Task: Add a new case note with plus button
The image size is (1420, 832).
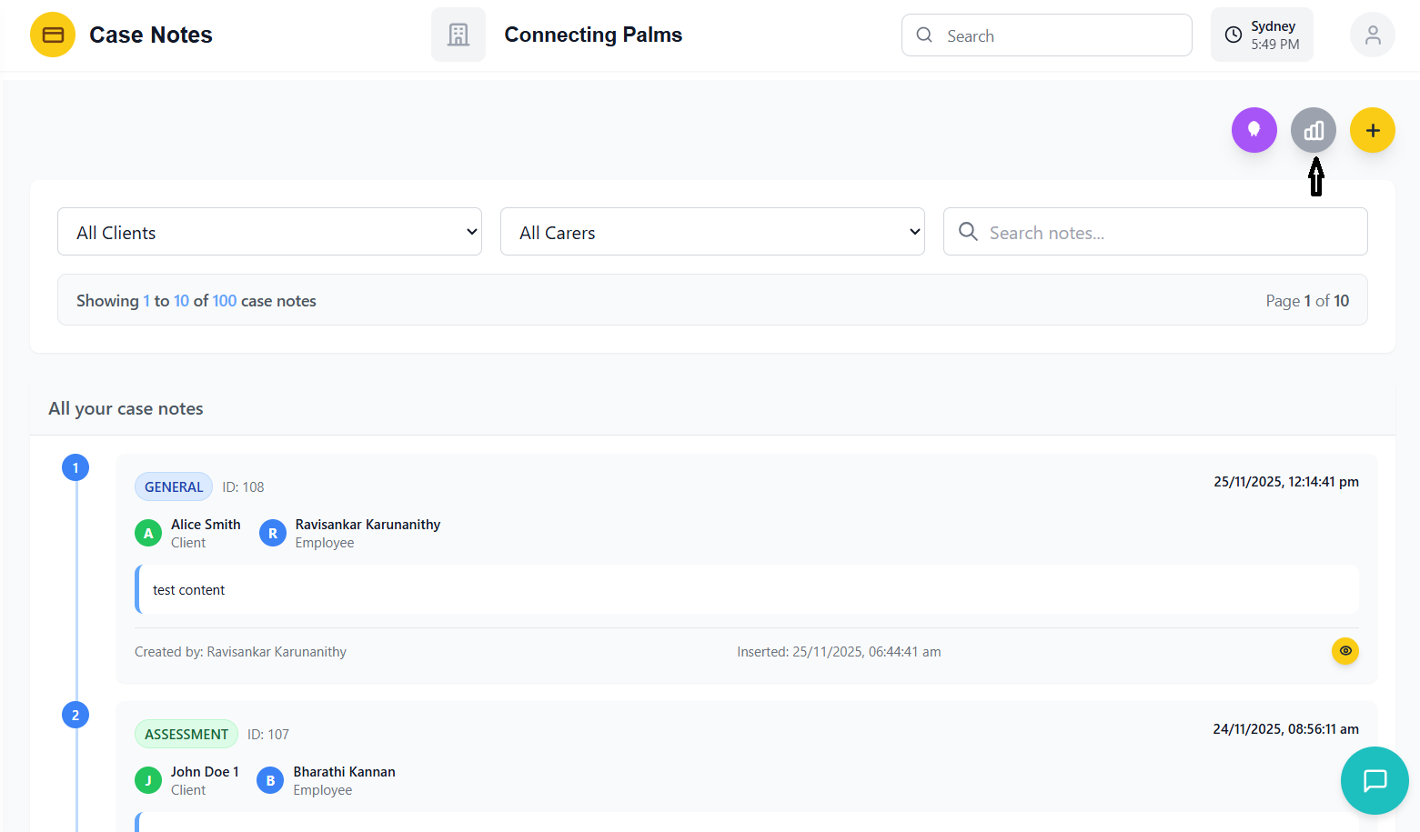Action: (x=1372, y=130)
